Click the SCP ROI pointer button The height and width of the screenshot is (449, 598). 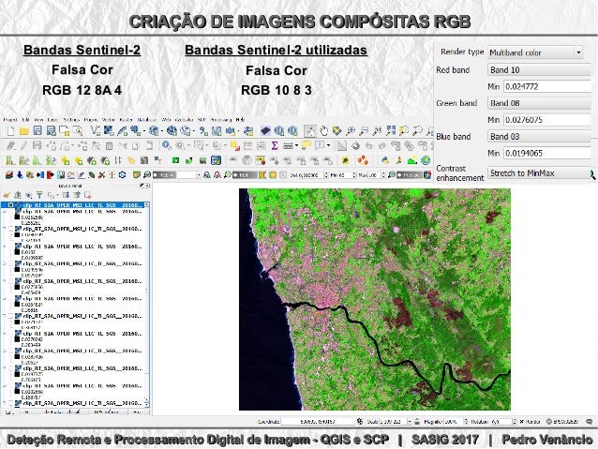[245, 175]
